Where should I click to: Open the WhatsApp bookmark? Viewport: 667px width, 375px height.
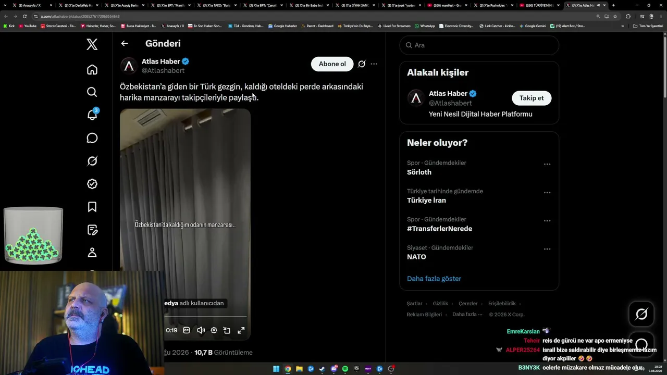(x=425, y=26)
